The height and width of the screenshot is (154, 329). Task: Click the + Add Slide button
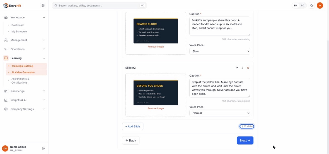[133, 126]
